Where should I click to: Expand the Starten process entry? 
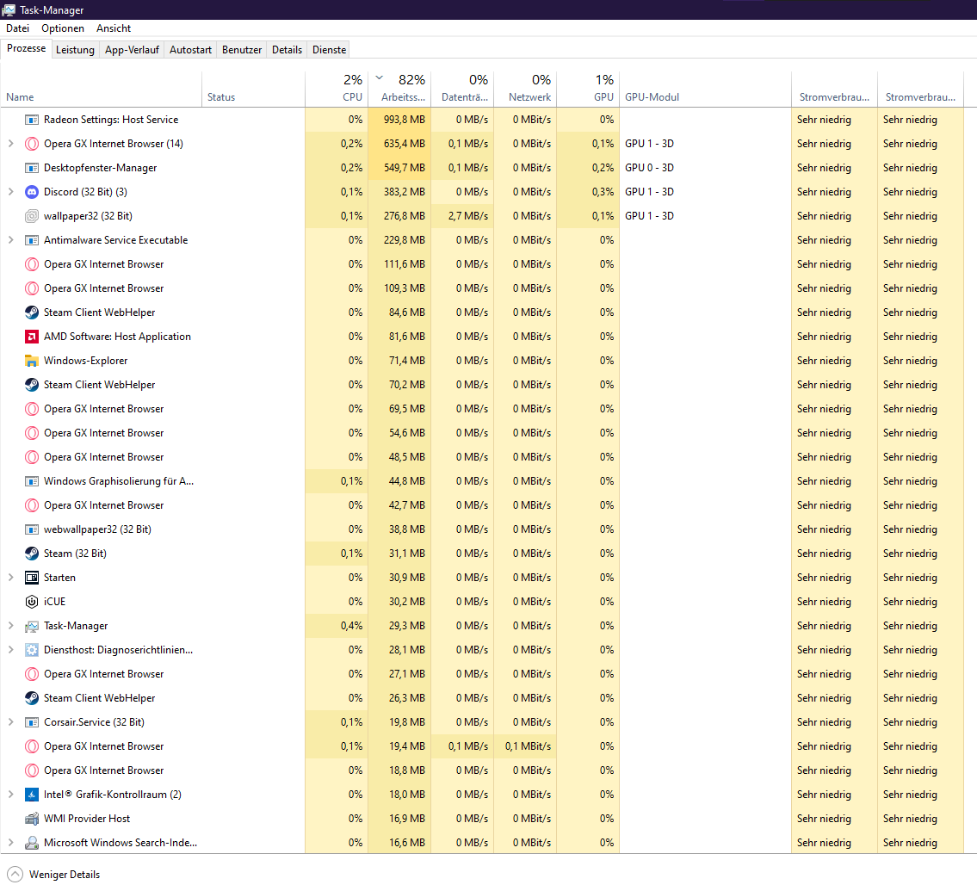pos(10,578)
